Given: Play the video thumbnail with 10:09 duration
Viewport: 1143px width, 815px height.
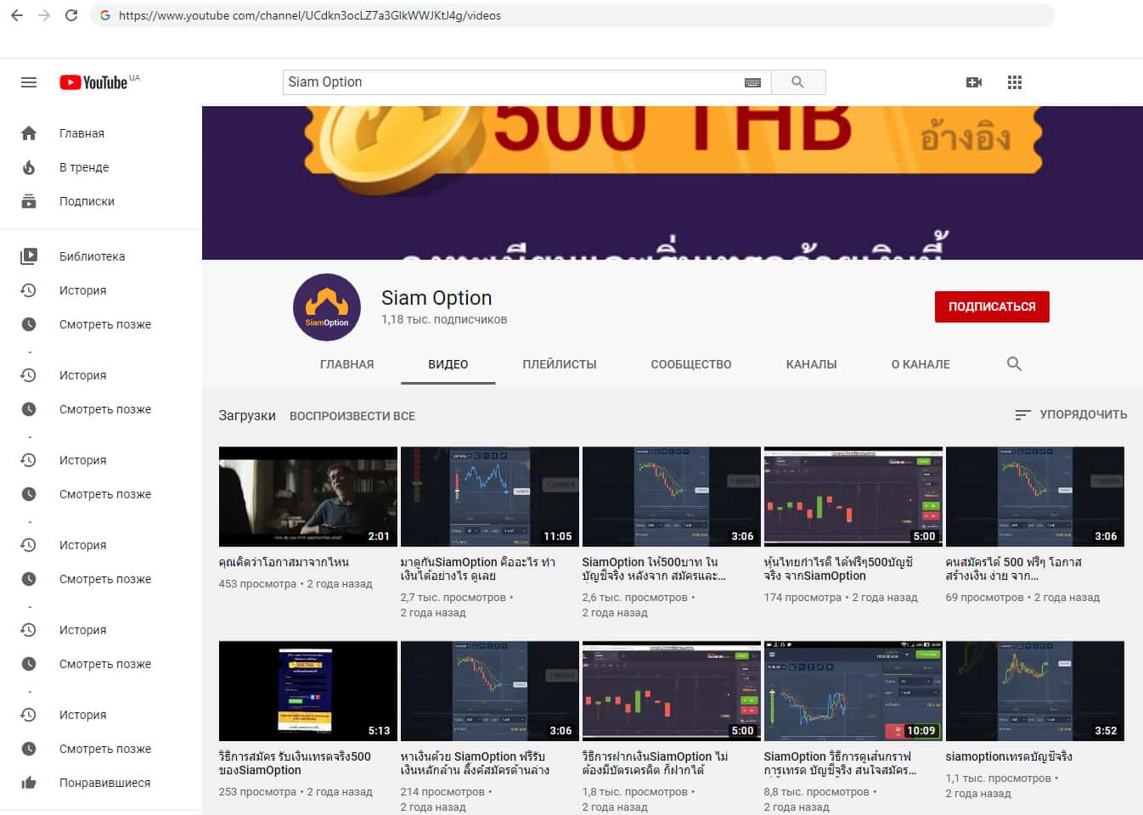Looking at the screenshot, I should (853, 691).
